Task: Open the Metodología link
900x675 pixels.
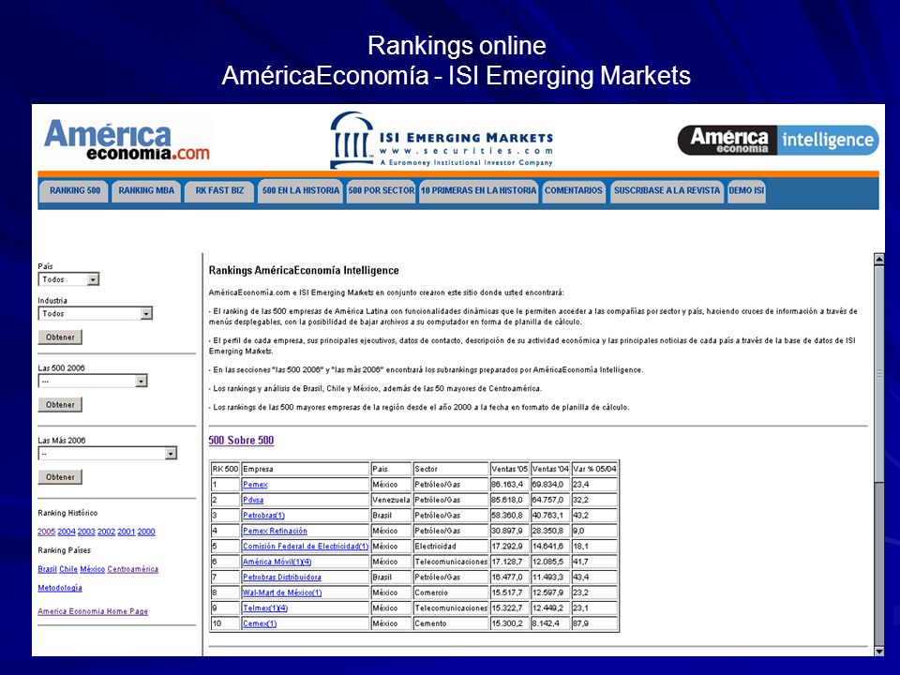Action: pos(60,589)
